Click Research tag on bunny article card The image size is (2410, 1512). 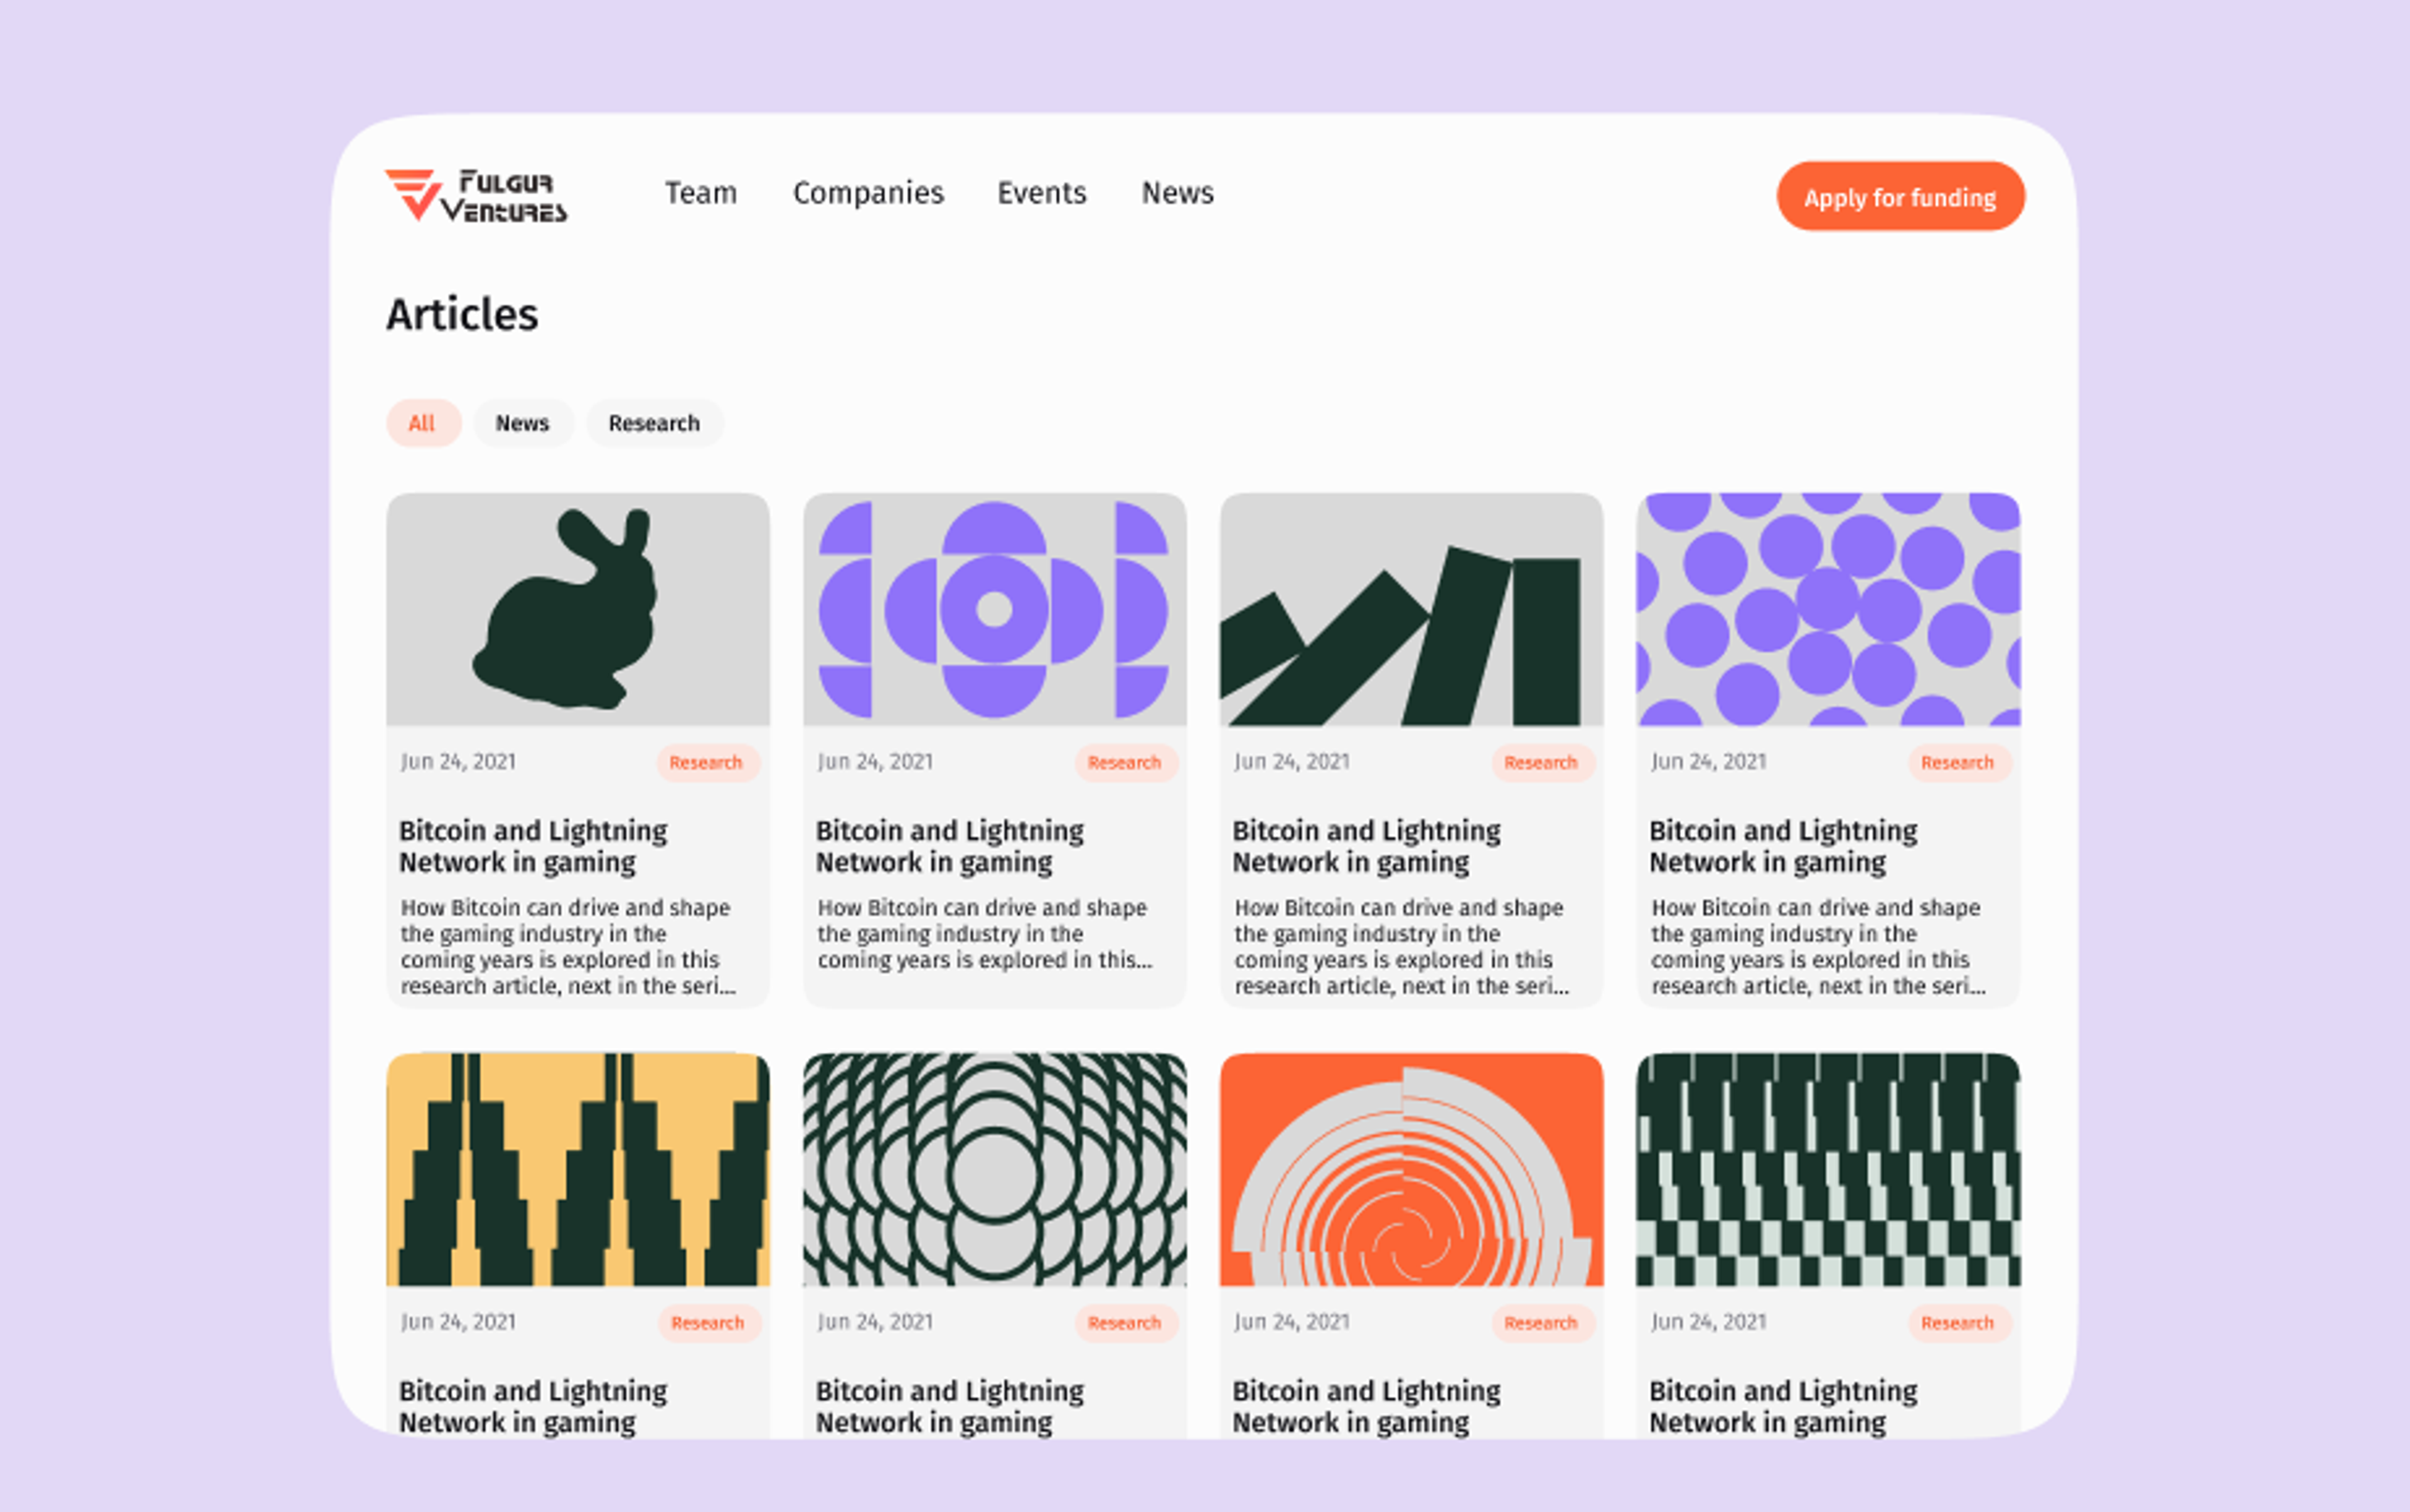pyautogui.click(x=707, y=763)
